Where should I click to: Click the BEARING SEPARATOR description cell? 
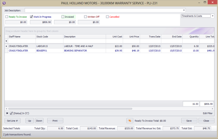tap(85, 51)
